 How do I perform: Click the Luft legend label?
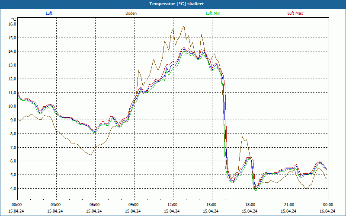click(49, 13)
